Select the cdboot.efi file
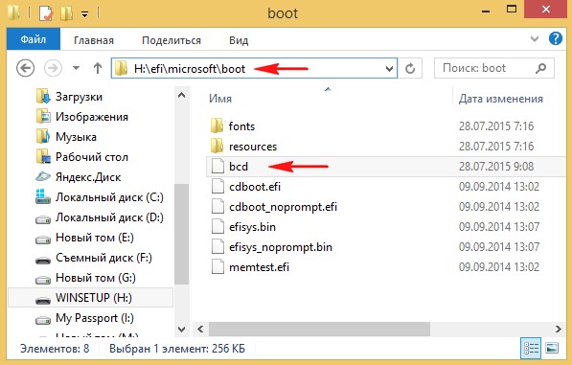 tap(255, 187)
